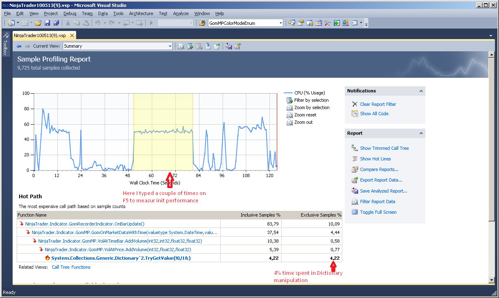This screenshot has height=298, width=499.
Task: Click the VolAtTimeBar.AddVolume function row
Action: point(179,241)
